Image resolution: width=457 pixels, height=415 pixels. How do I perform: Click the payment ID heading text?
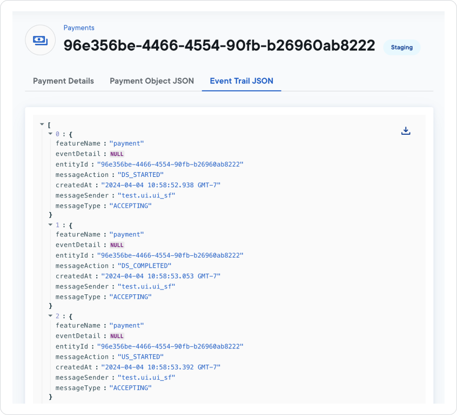click(x=218, y=45)
